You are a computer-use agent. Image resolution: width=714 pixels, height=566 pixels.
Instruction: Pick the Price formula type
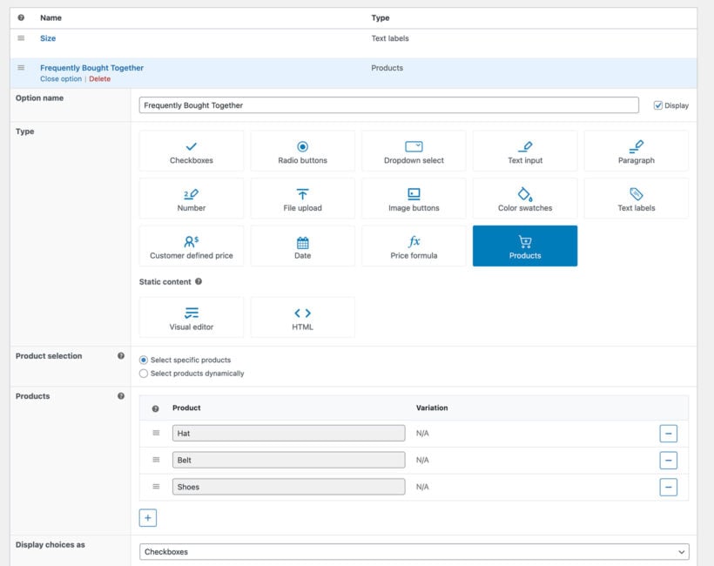[414, 246]
